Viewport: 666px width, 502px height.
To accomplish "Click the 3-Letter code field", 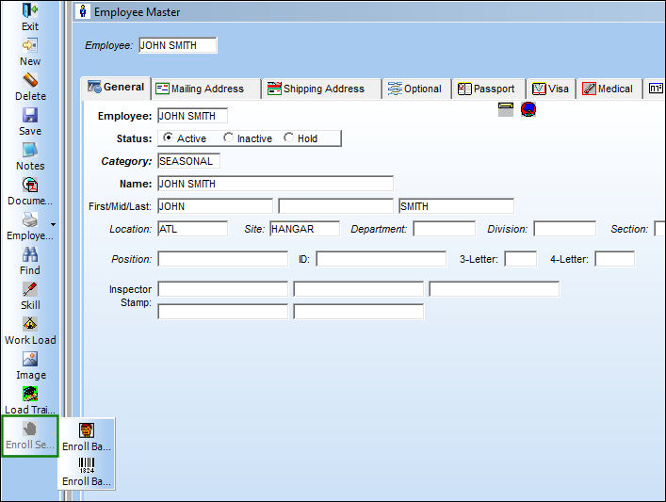I will coord(521,259).
